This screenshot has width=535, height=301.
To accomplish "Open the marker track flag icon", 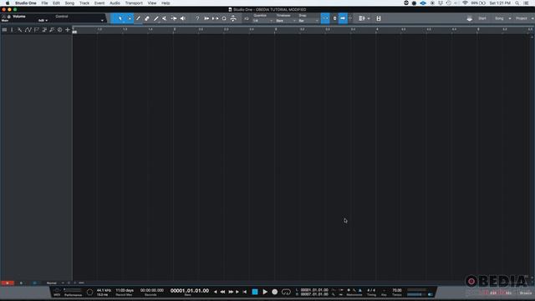I will click(36, 30).
